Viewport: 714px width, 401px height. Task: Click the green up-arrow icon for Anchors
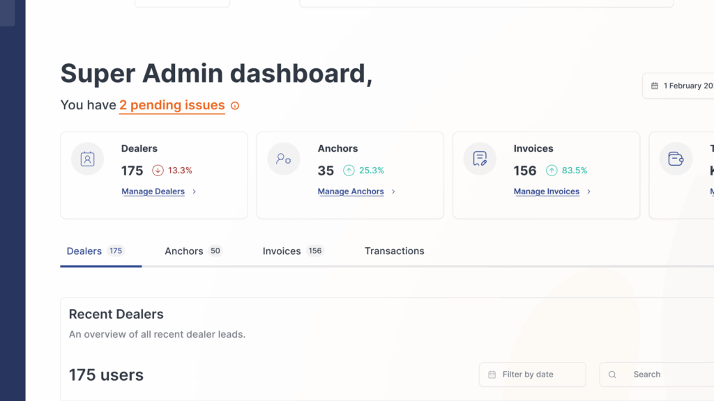tap(349, 171)
